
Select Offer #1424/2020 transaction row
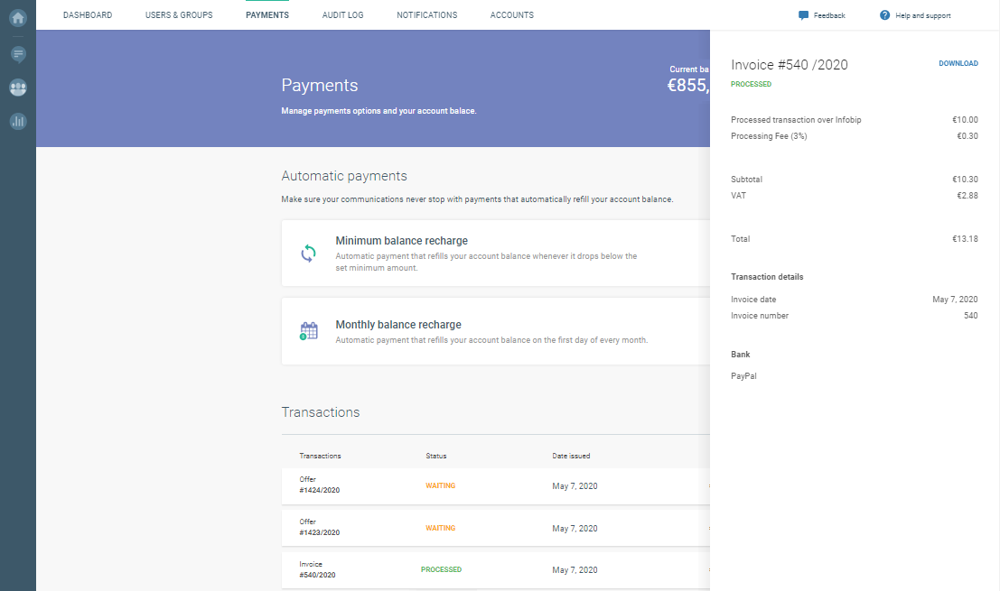click(495, 485)
